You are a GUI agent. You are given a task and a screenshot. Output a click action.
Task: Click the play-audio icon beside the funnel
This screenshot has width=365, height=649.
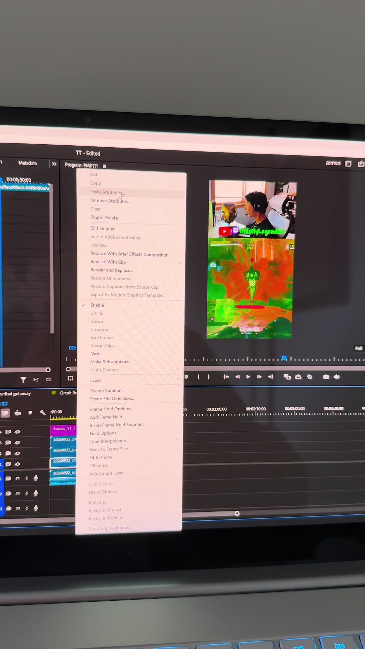click(x=36, y=380)
